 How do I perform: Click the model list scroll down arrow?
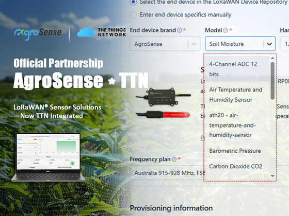click(x=272, y=176)
